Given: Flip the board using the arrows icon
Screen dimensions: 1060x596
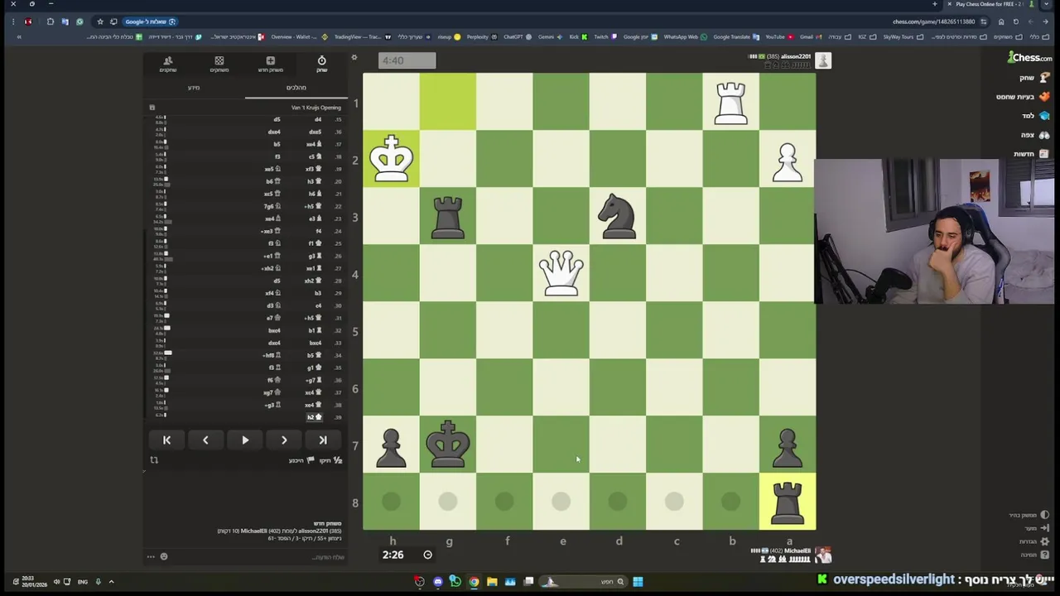Looking at the screenshot, I should pyautogui.click(x=154, y=460).
